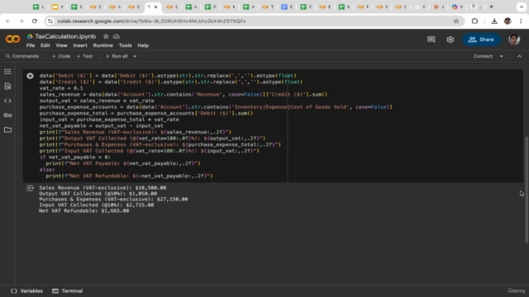This screenshot has height=297, width=529.
Task: Click the 'Net VAT Refundable: $1,665.00' output line
Action: [83, 211]
